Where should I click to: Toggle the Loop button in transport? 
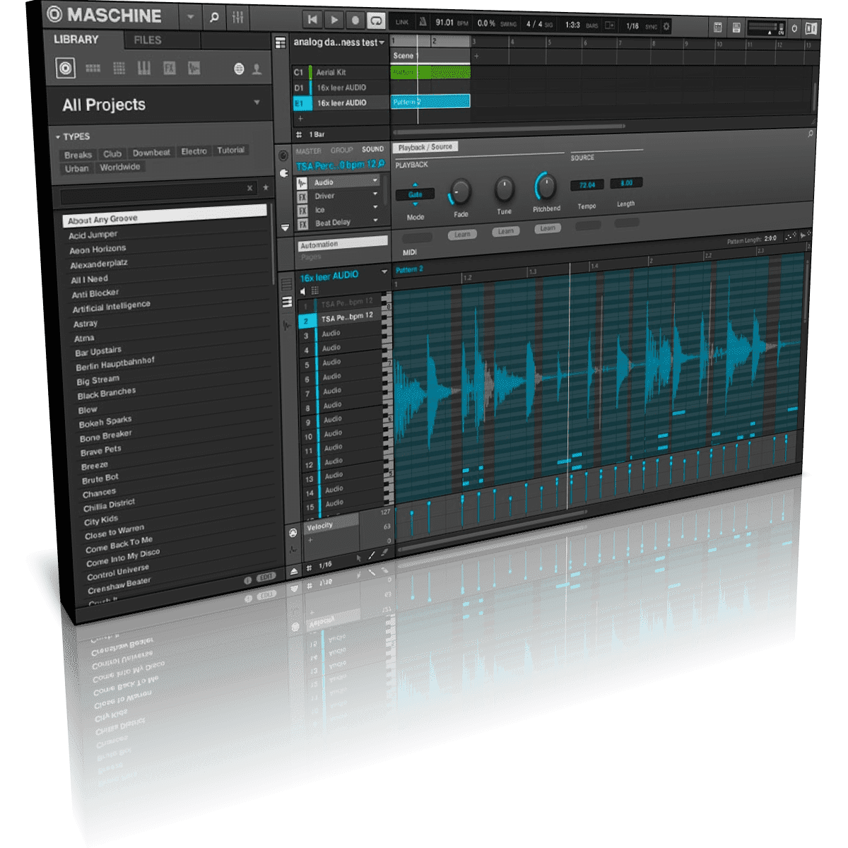(377, 21)
